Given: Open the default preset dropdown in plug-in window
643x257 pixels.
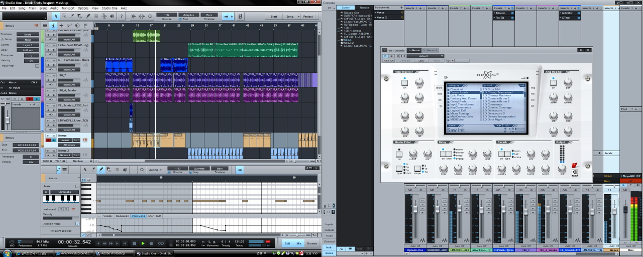Looking at the screenshot, I should pos(425,56).
